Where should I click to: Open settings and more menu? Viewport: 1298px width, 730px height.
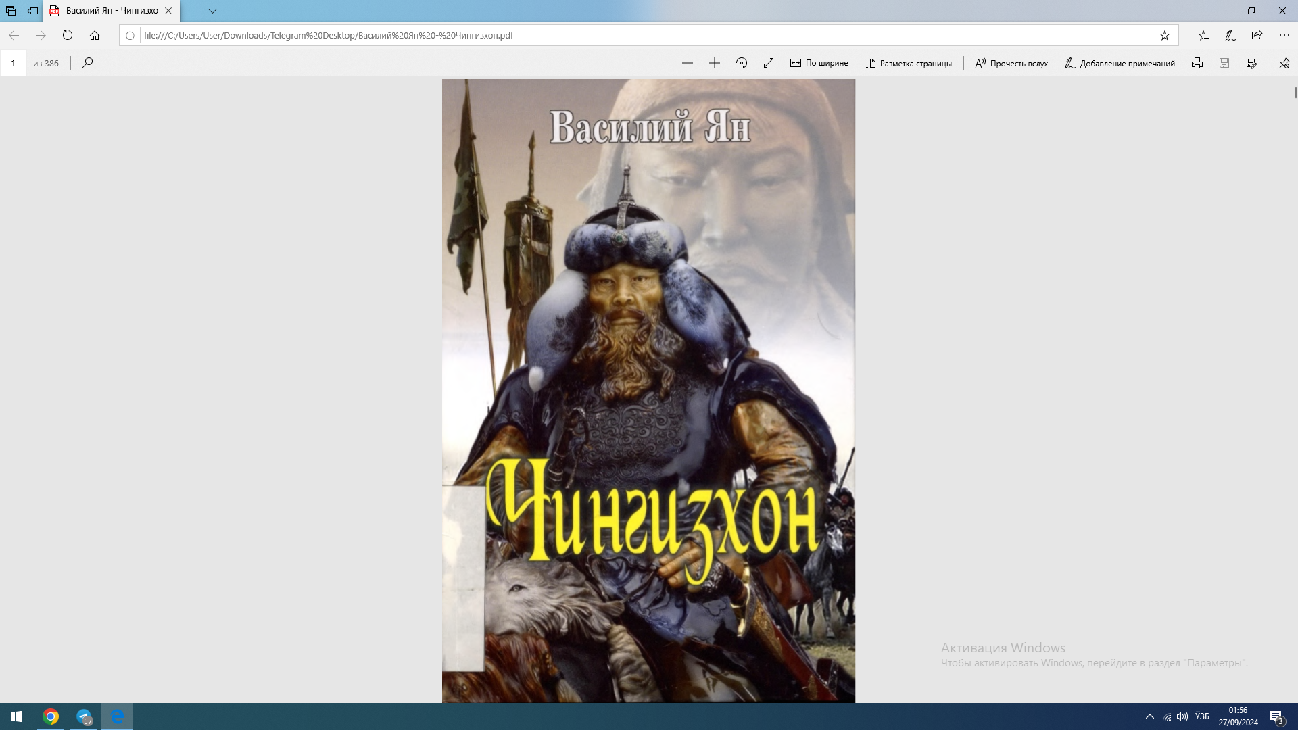1284,35
